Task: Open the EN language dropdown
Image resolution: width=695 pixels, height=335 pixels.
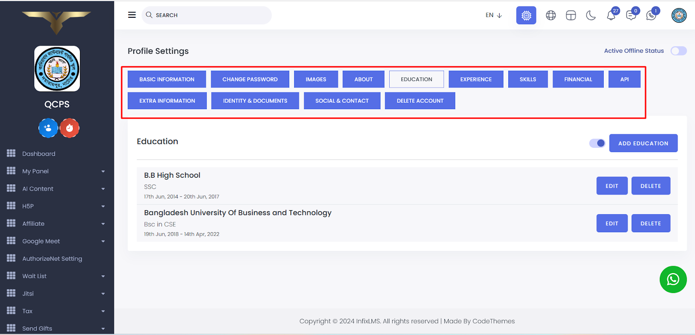Action: point(493,15)
